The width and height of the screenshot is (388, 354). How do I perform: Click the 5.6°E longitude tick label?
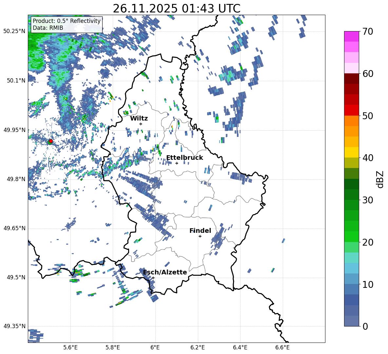(70, 347)
